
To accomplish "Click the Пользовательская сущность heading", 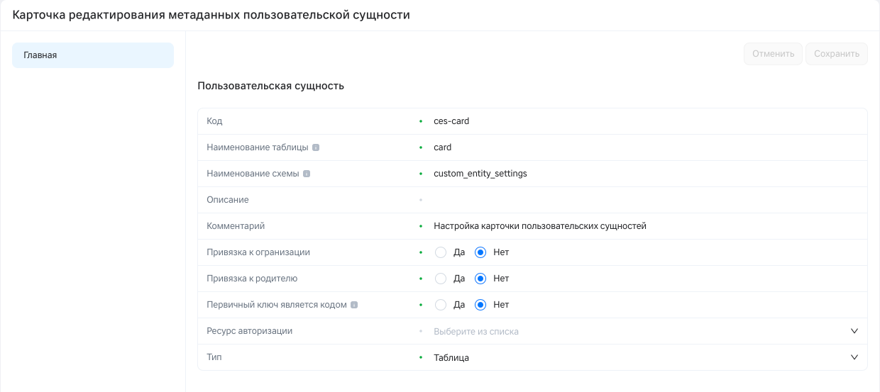I will [271, 86].
